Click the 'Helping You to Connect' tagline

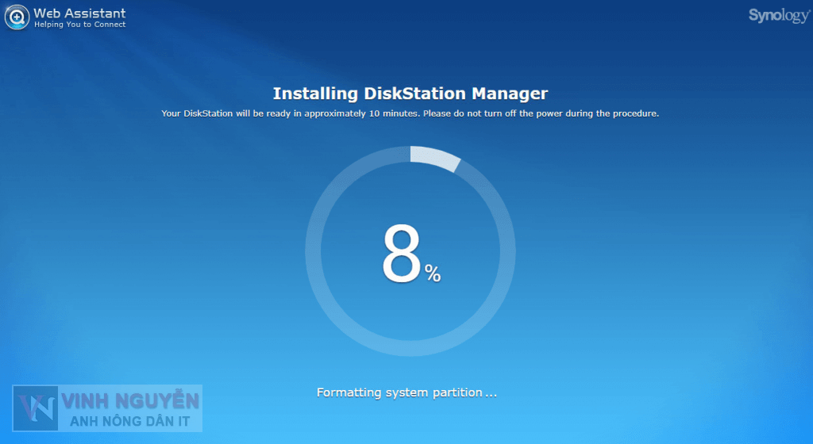80,25
